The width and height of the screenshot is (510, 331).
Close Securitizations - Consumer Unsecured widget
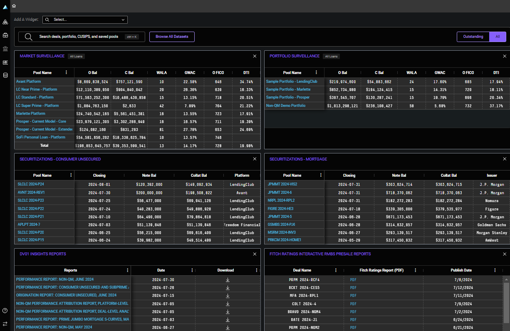coord(255,159)
